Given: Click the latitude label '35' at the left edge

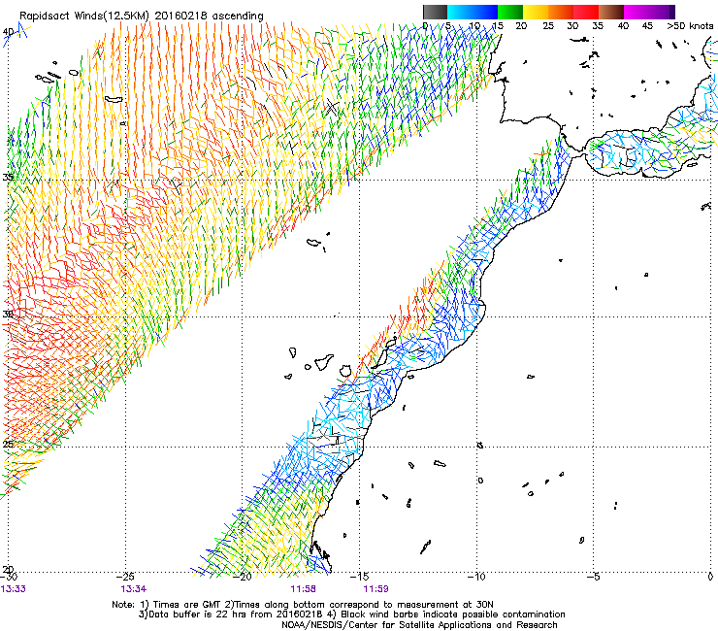Looking at the screenshot, I should click(8, 178).
